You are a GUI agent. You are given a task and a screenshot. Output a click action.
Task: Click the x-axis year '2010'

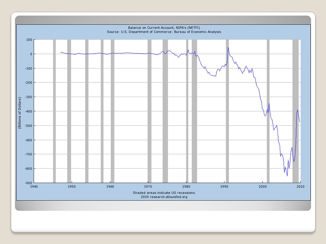point(301,186)
